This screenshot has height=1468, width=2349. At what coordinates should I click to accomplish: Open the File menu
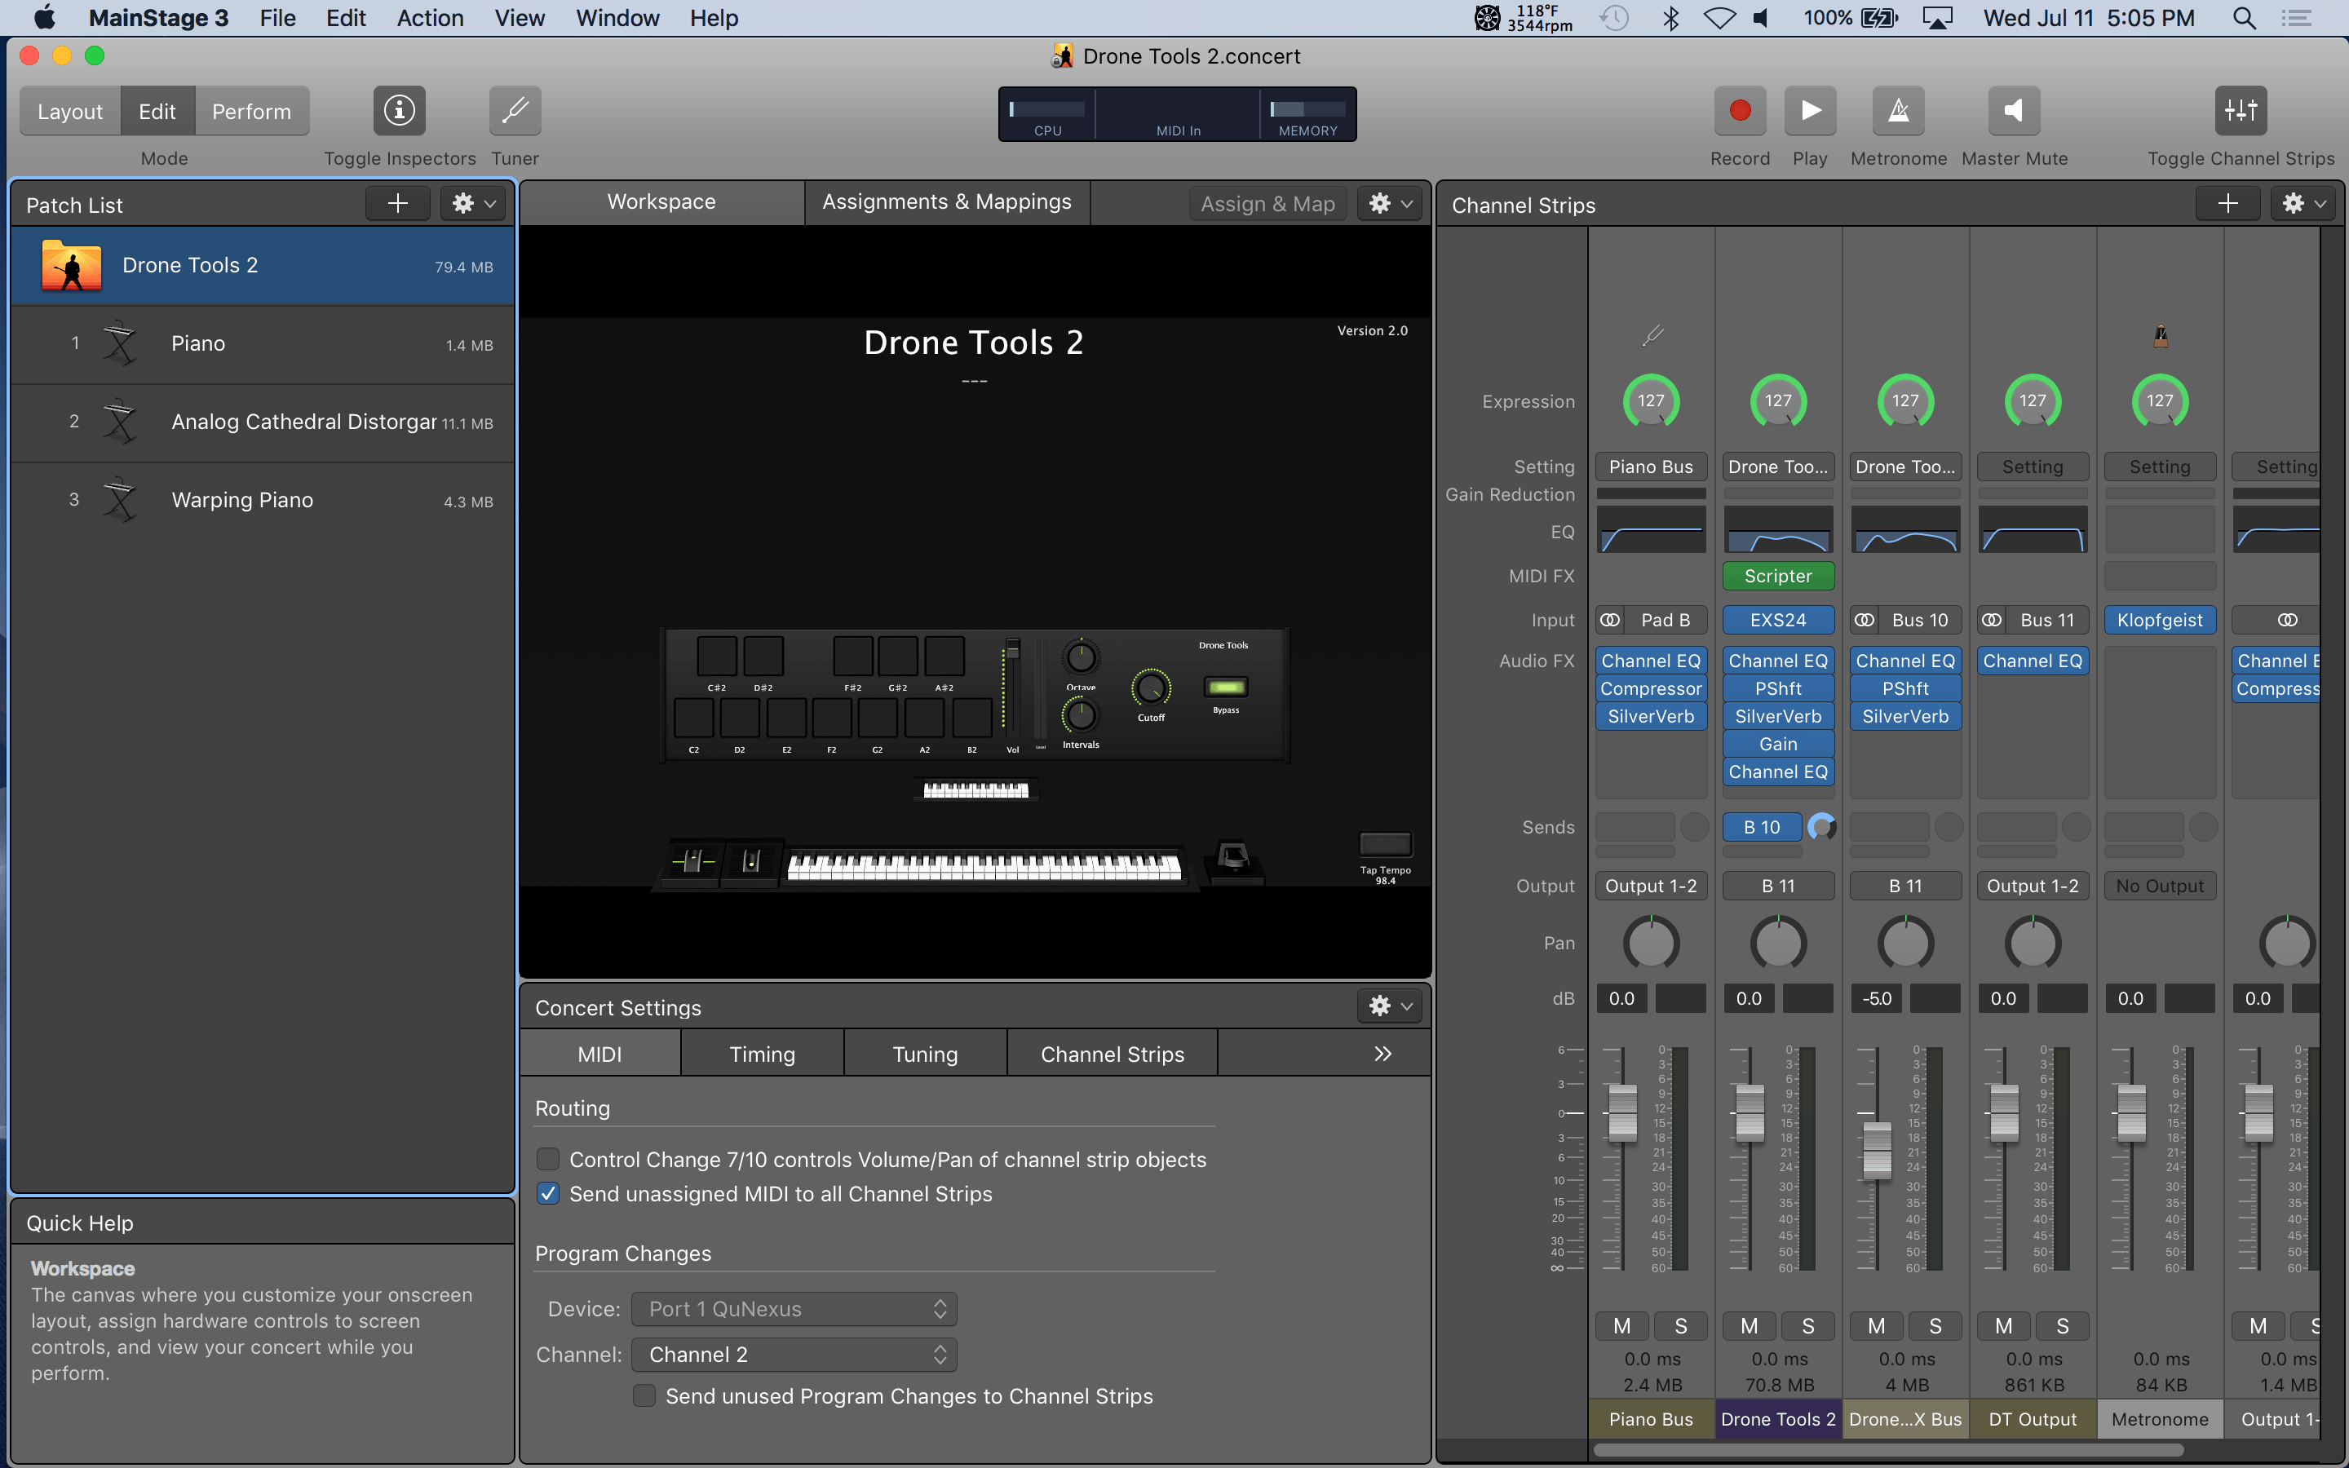(x=277, y=17)
